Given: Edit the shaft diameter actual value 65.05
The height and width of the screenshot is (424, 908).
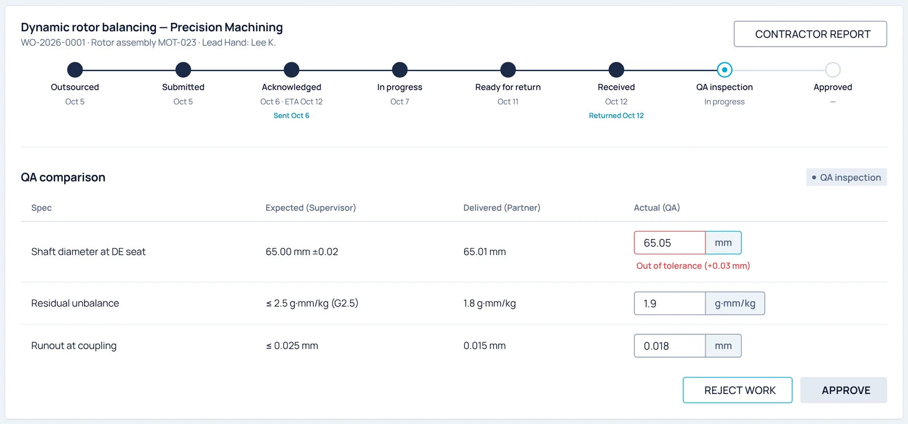Looking at the screenshot, I should pos(670,243).
